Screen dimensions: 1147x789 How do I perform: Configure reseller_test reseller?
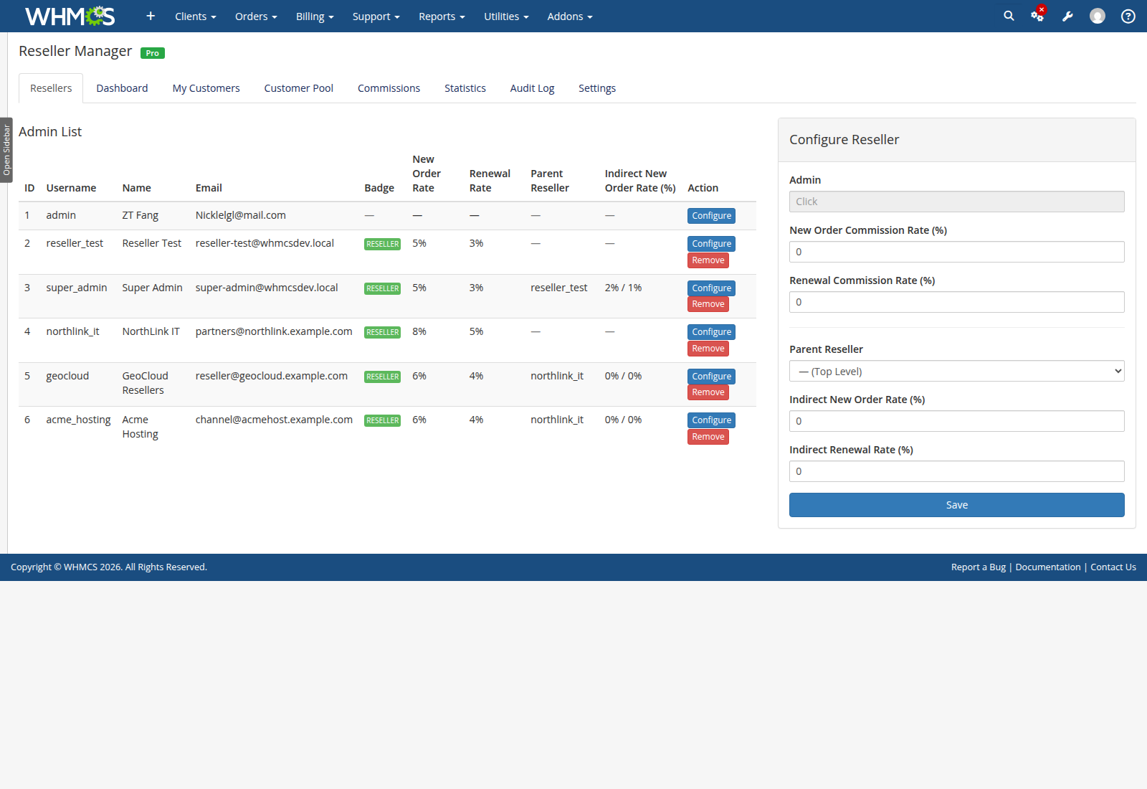coord(711,244)
